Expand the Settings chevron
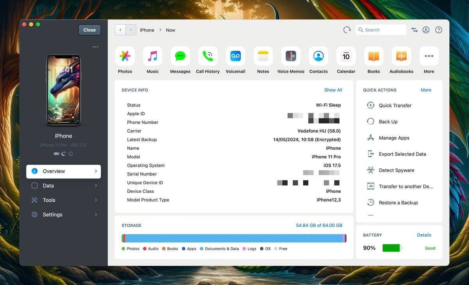Viewport: 469px width, 285px height. click(x=96, y=214)
